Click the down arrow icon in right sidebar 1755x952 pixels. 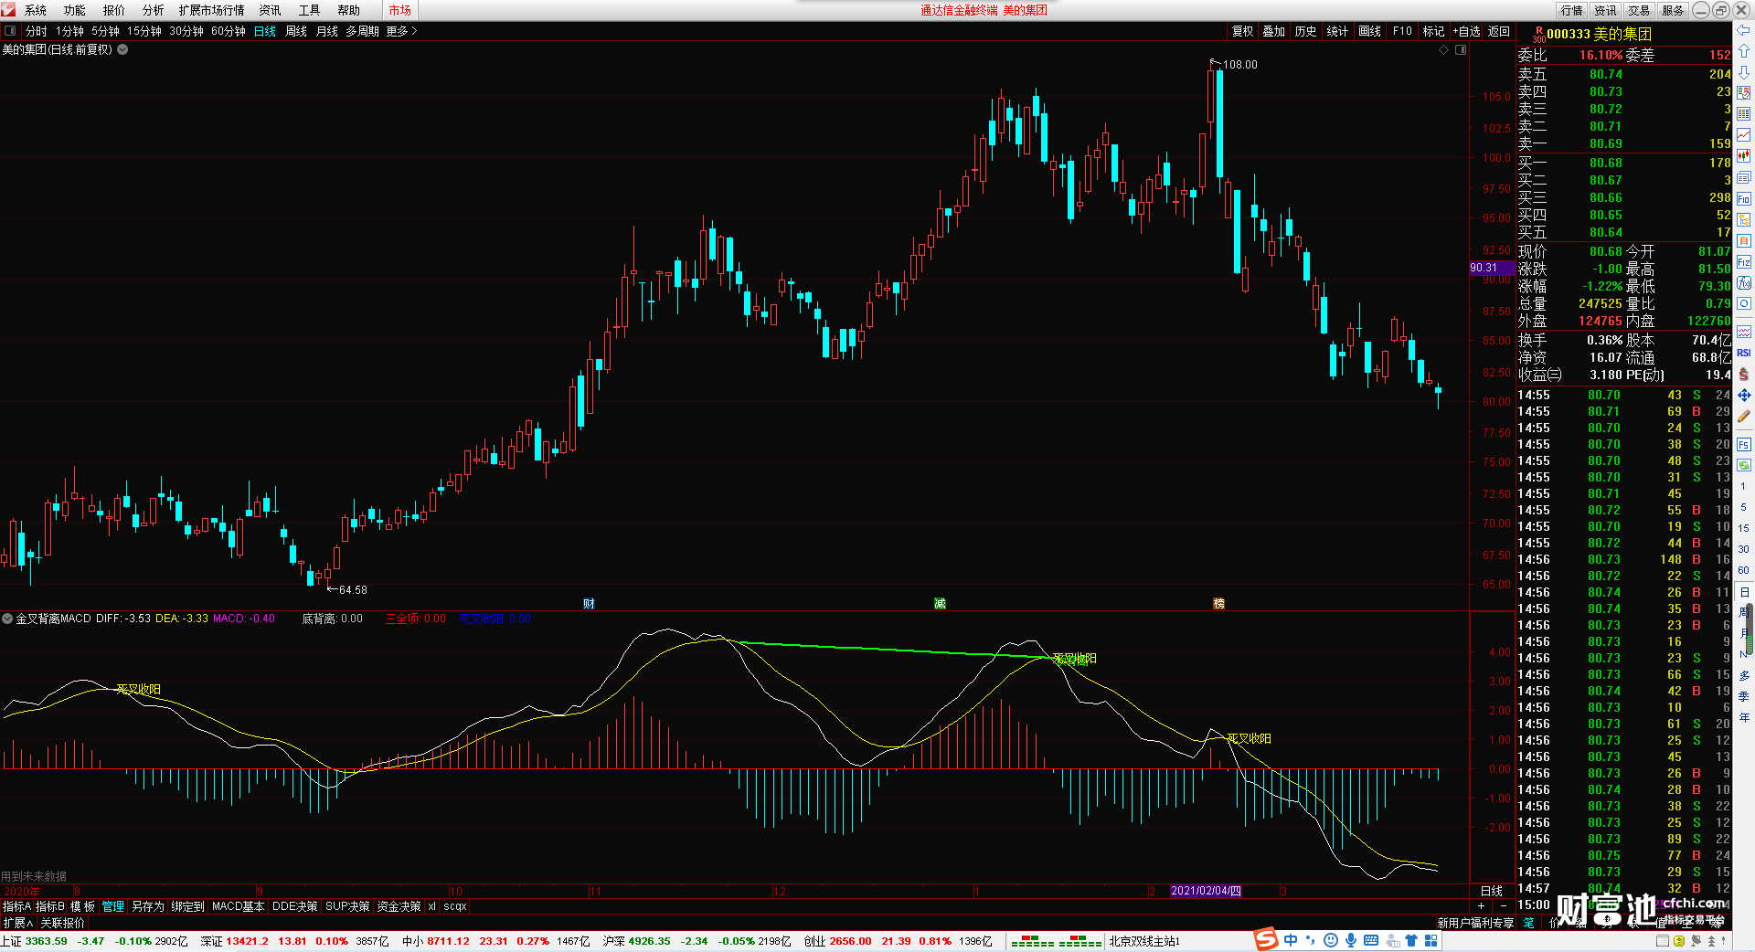pyautogui.click(x=1744, y=71)
